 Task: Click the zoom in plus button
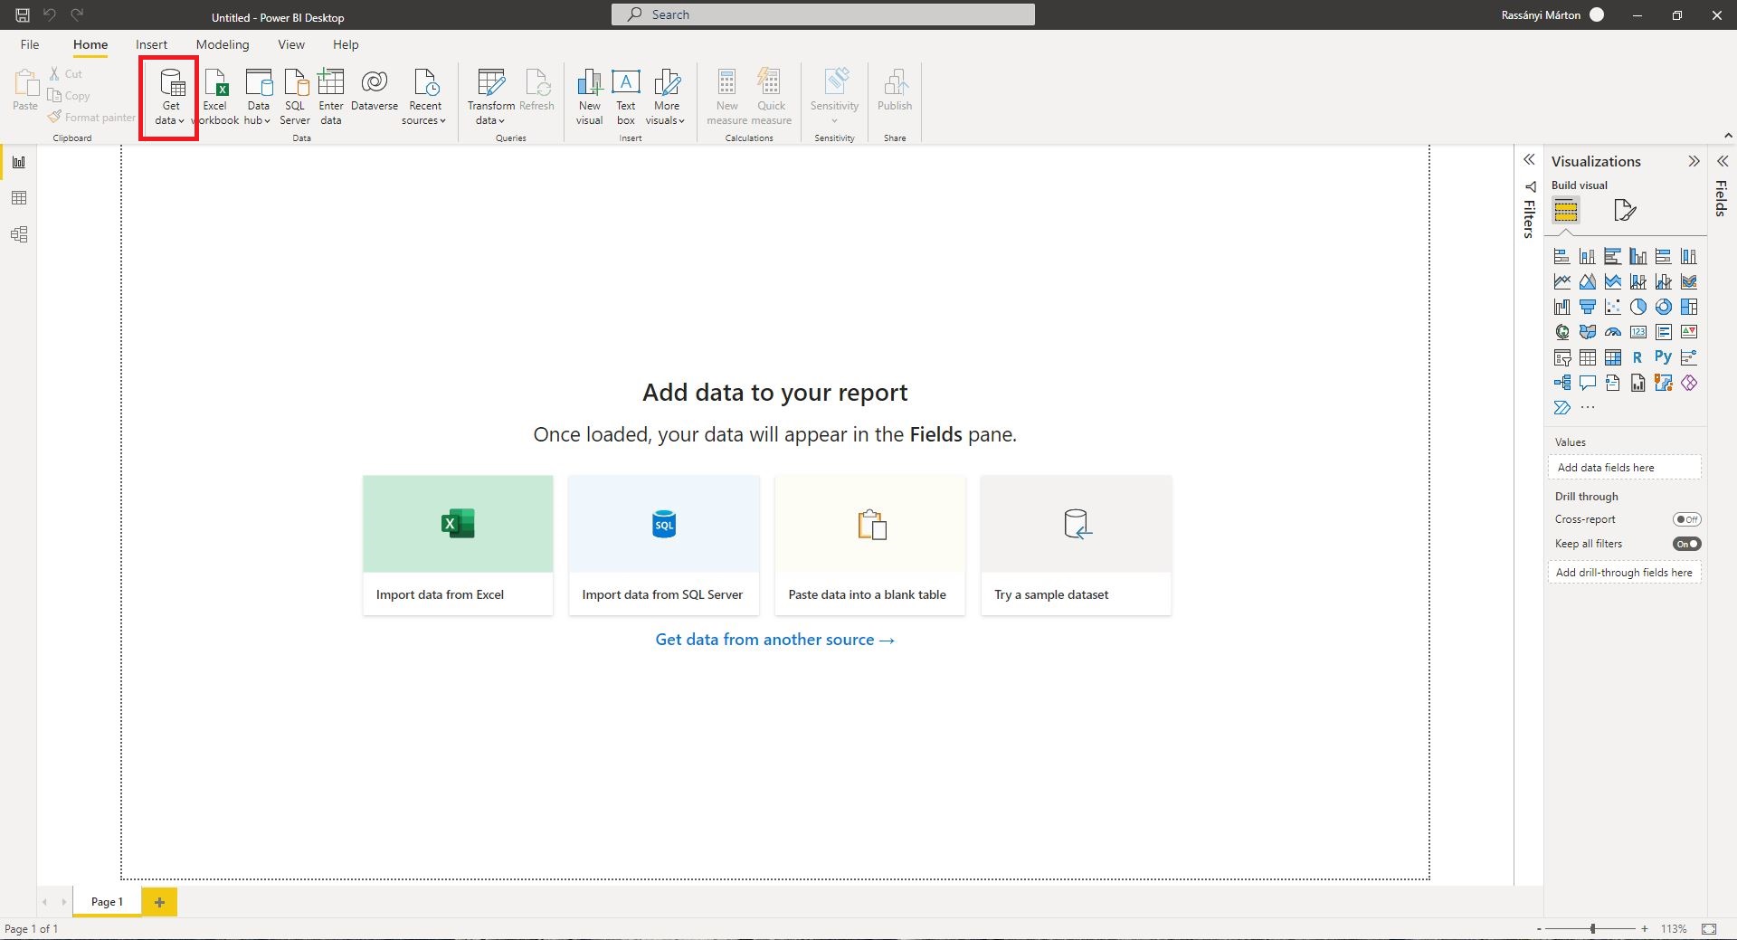tap(1644, 929)
